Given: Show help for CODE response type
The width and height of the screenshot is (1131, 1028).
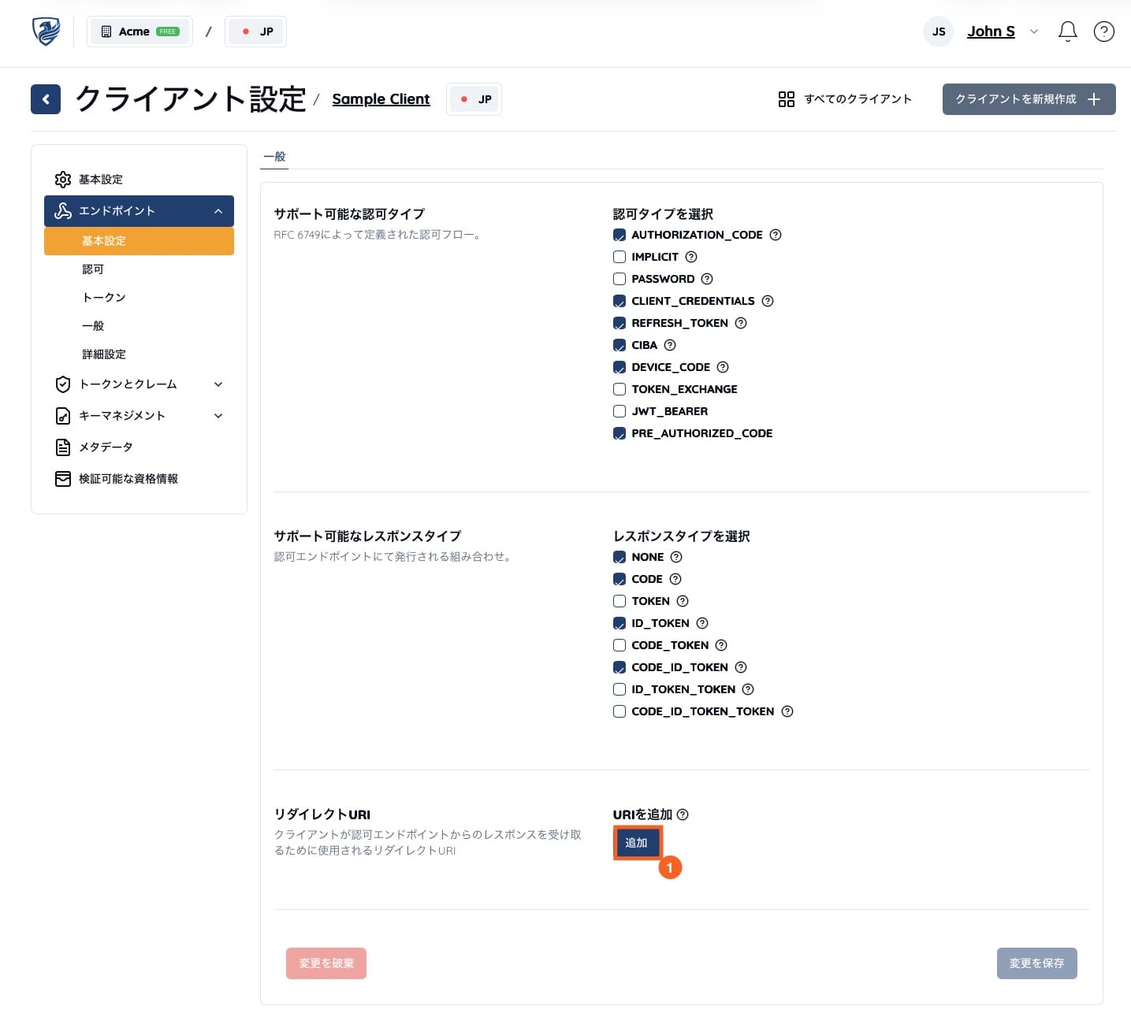Looking at the screenshot, I should (x=675, y=579).
